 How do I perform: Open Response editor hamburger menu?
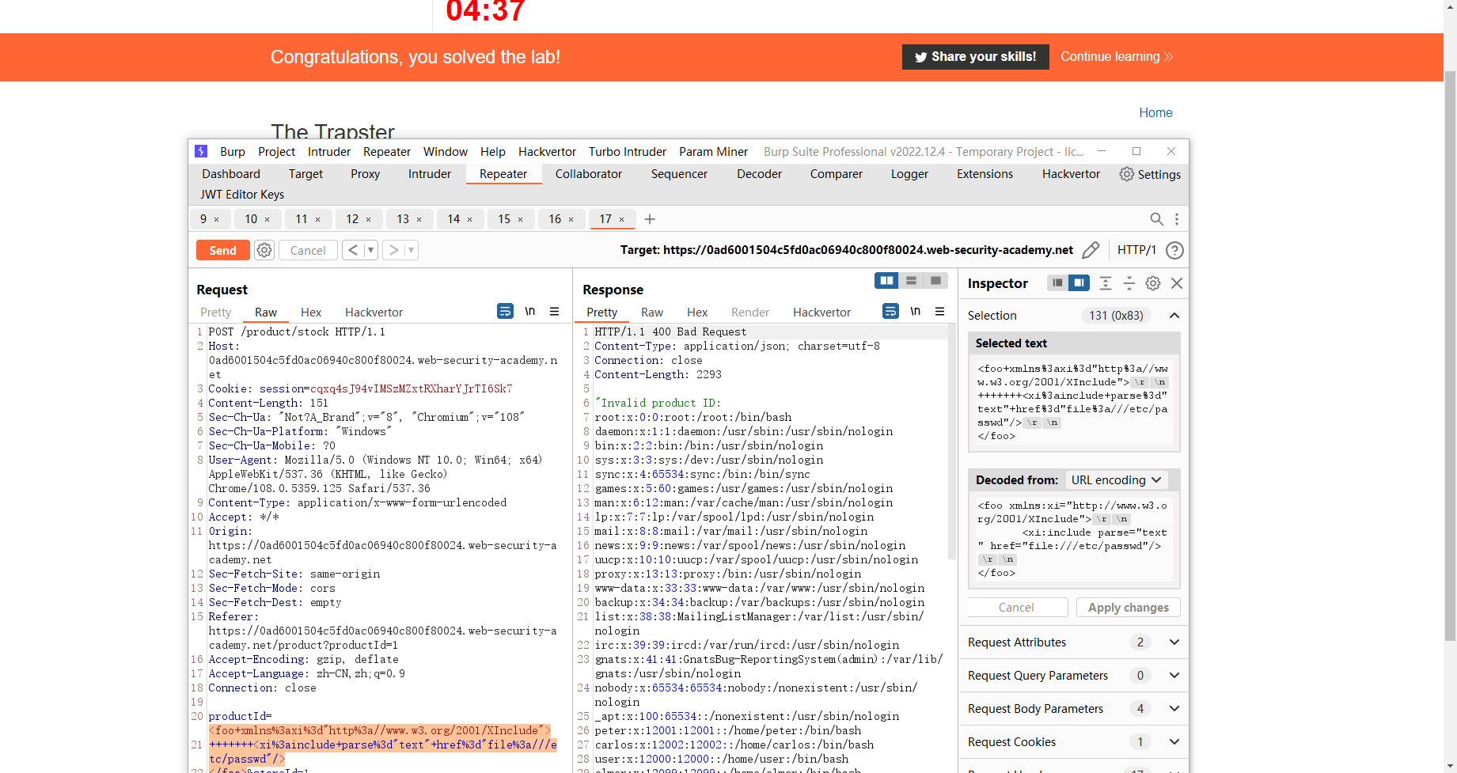point(940,312)
